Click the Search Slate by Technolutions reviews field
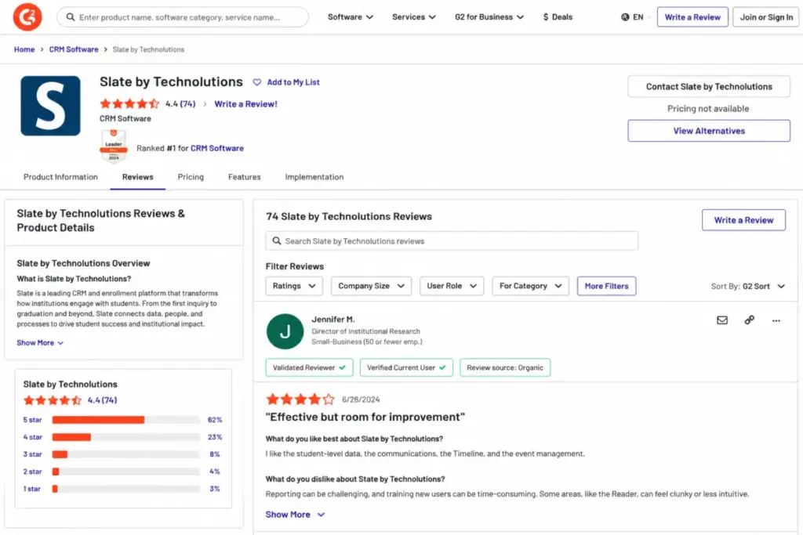The image size is (803, 535). tap(452, 241)
